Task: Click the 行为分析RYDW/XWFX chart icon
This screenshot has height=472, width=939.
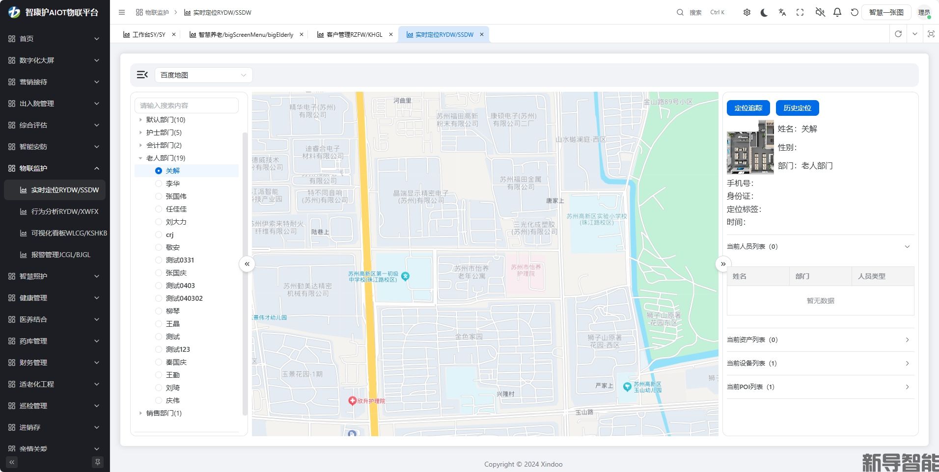Action: point(23,211)
